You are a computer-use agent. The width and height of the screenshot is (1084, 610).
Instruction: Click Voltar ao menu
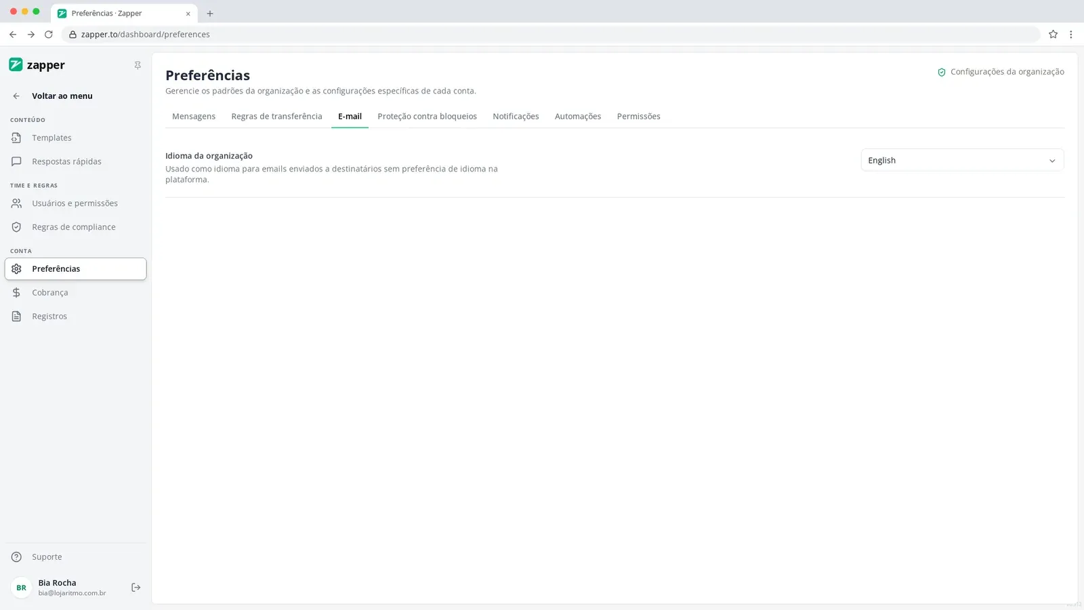(62, 96)
